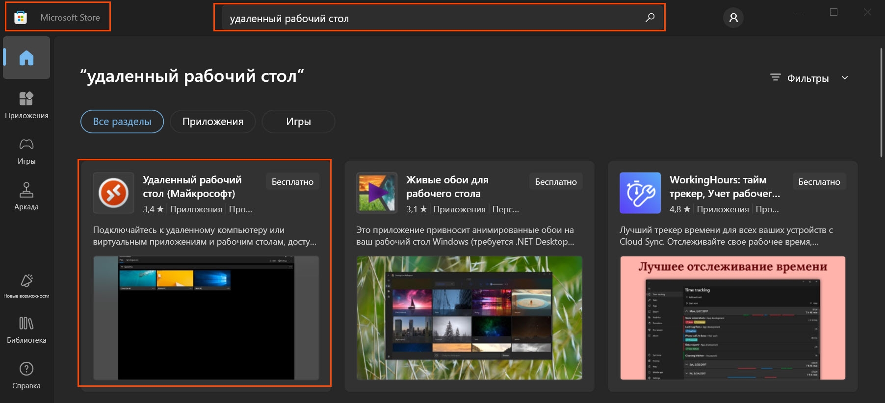Switch to the Приложения filter tab

pyautogui.click(x=212, y=122)
